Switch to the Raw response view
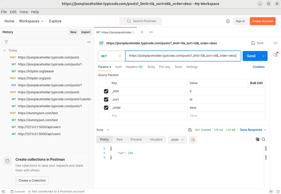The width and height of the screenshot is (281, 194). pos(120,139)
